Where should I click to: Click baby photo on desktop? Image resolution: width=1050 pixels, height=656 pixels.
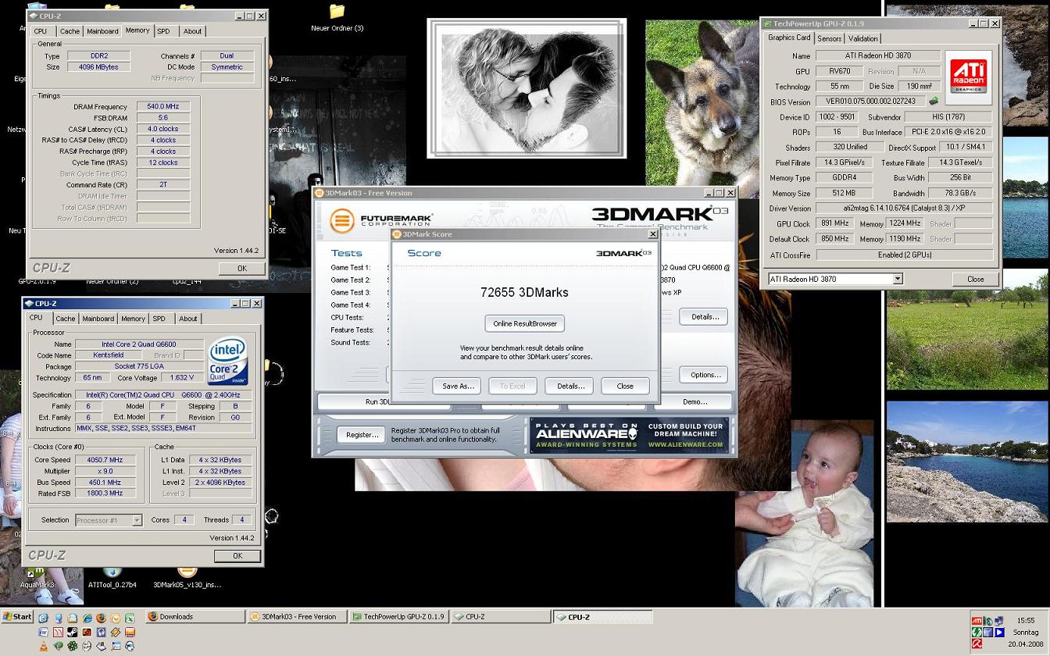click(x=804, y=514)
